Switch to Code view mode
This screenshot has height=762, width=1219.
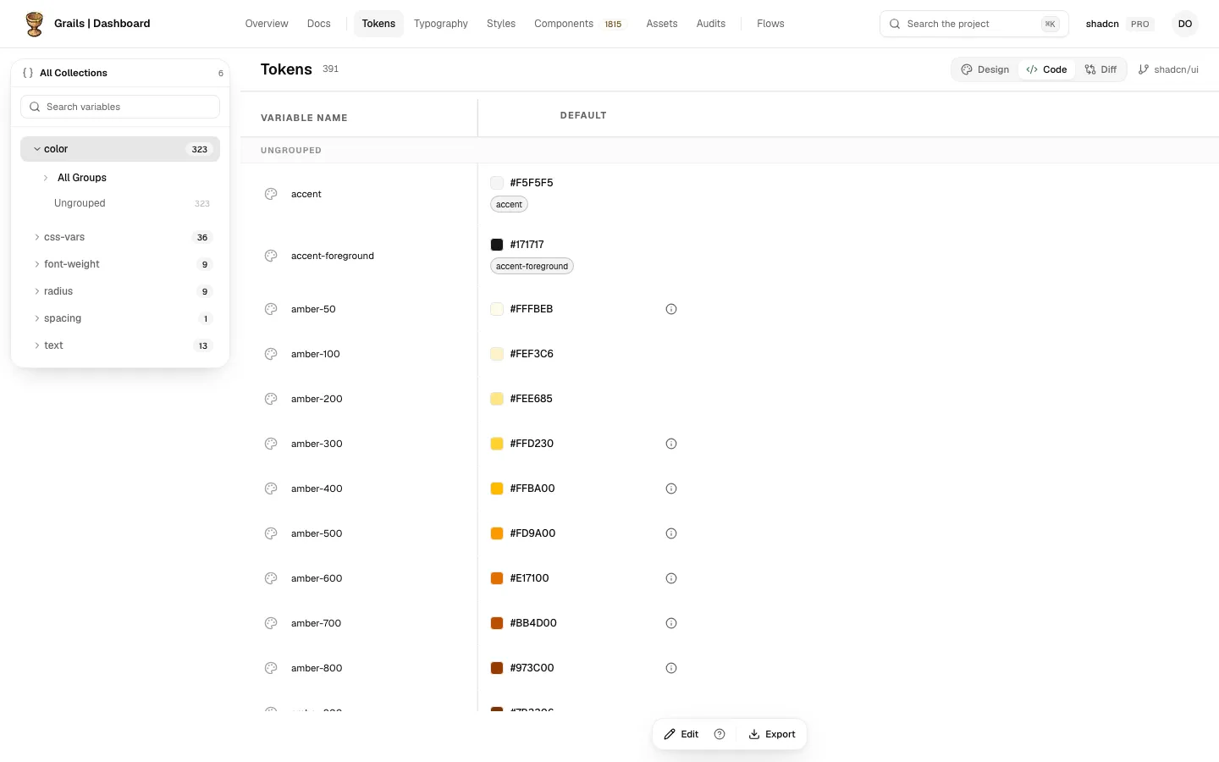[x=1046, y=69]
